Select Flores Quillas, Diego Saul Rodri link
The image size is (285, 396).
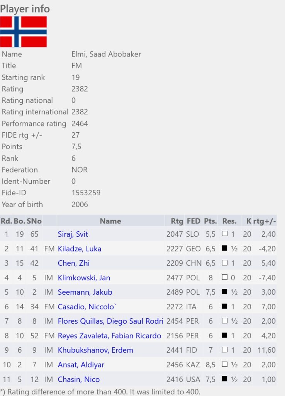[x=110, y=321]
